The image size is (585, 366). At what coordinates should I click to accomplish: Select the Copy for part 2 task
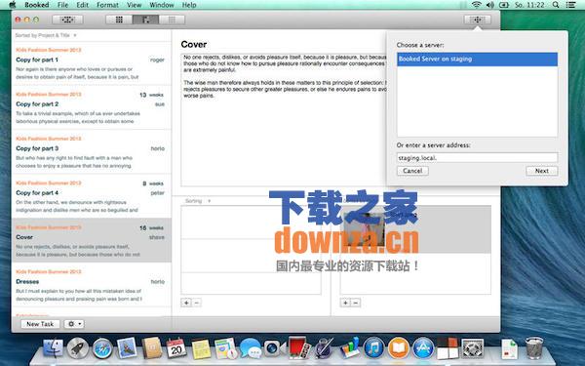pos(92,108)
